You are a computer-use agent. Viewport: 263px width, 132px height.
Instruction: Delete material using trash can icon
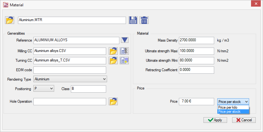pos(144,20)
